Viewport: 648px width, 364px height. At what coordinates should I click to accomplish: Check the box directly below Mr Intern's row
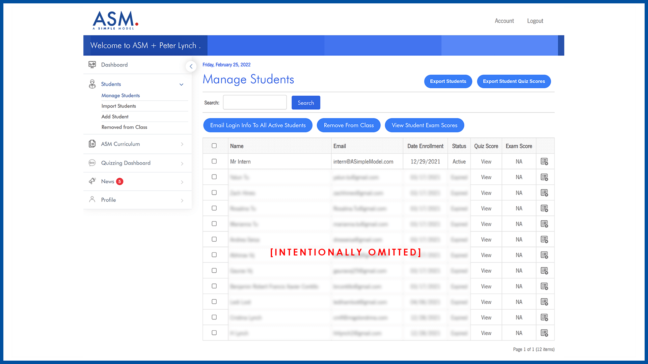pyautogui.click(x=214, y=177)
